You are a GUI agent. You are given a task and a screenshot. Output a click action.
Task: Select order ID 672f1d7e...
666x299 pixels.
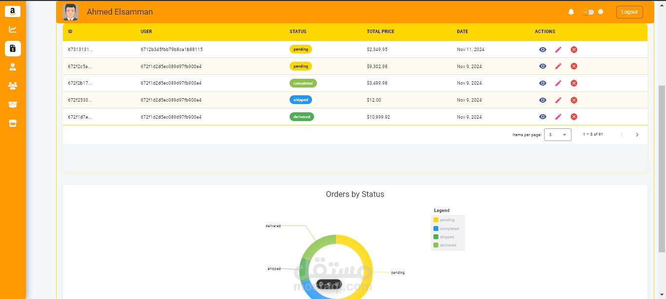coord(79,117)
